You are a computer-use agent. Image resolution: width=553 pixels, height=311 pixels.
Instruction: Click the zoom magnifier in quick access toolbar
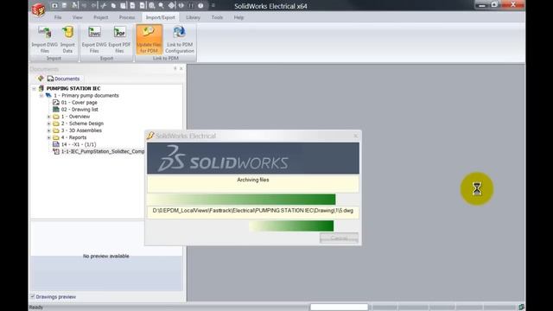point(162,6)
